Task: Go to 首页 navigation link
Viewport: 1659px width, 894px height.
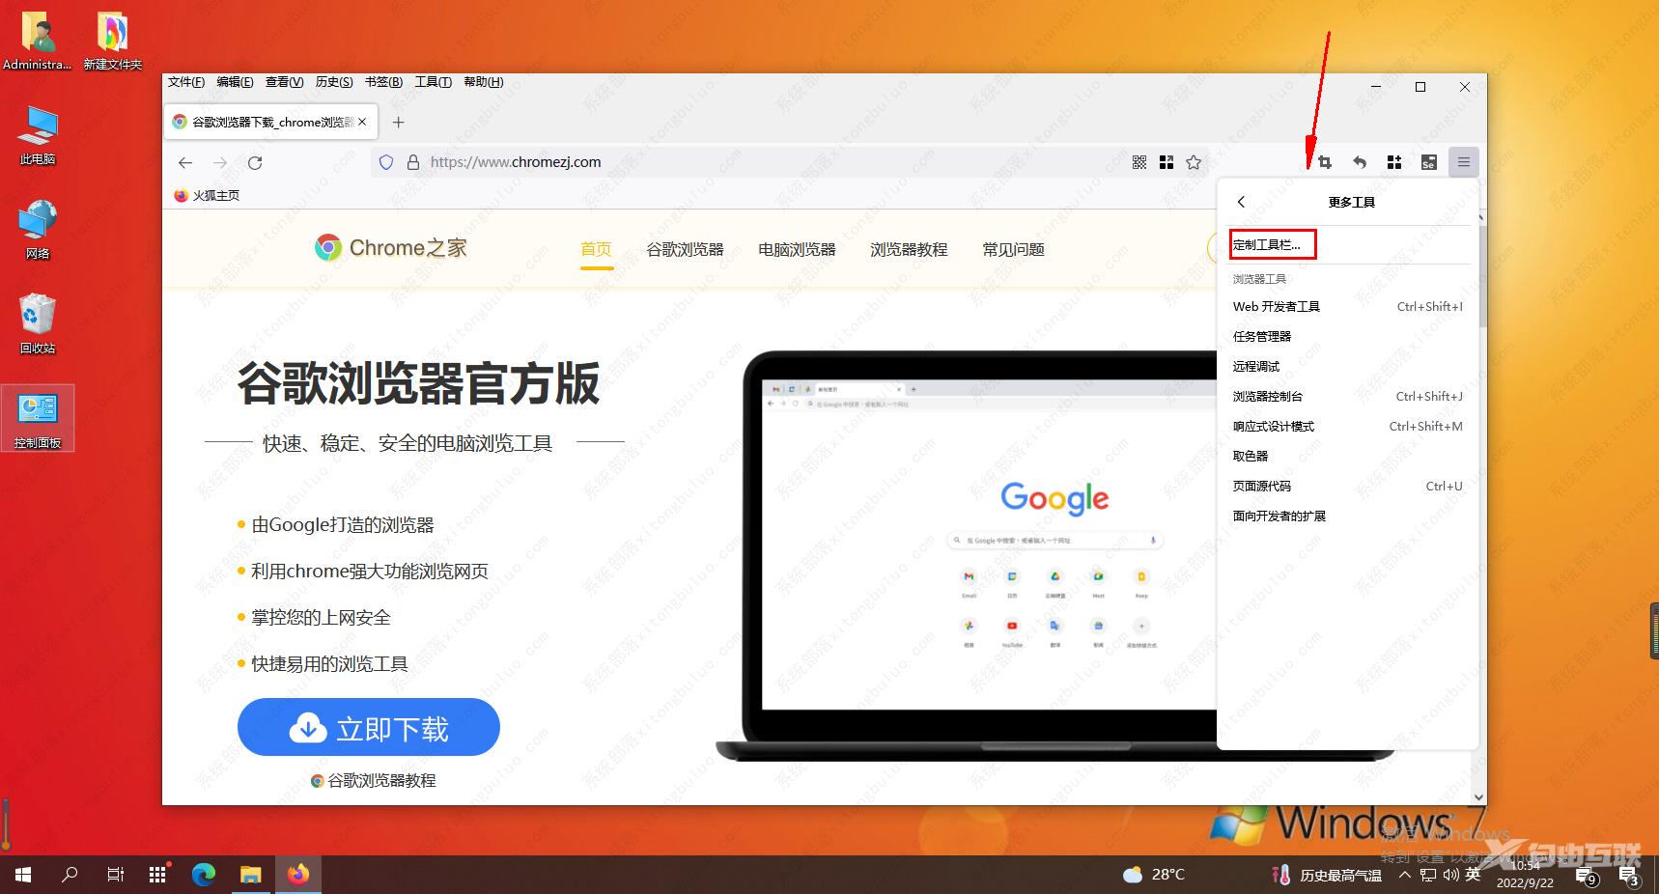Action: [596, 249]
